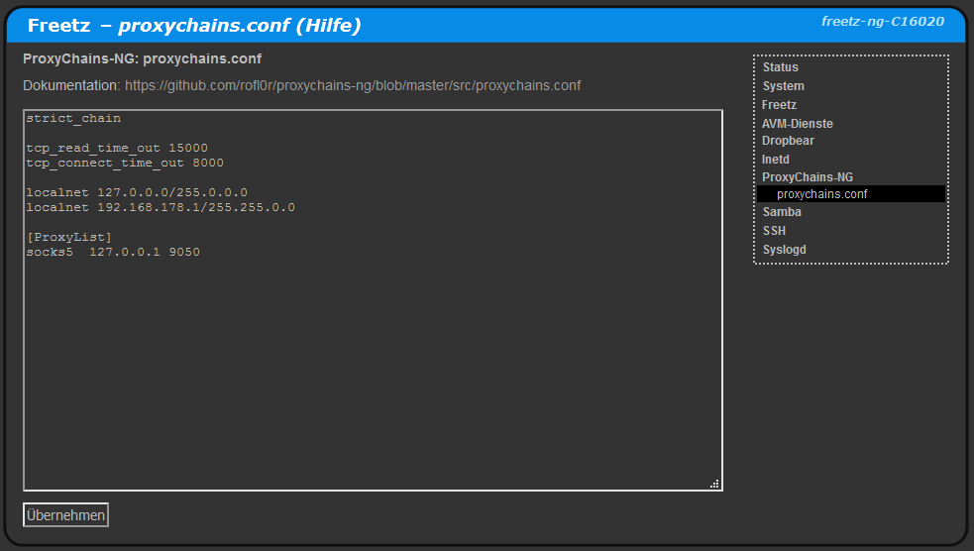Select ProxyChains-NG in the sidebar
974x551 pixels.
807,177
